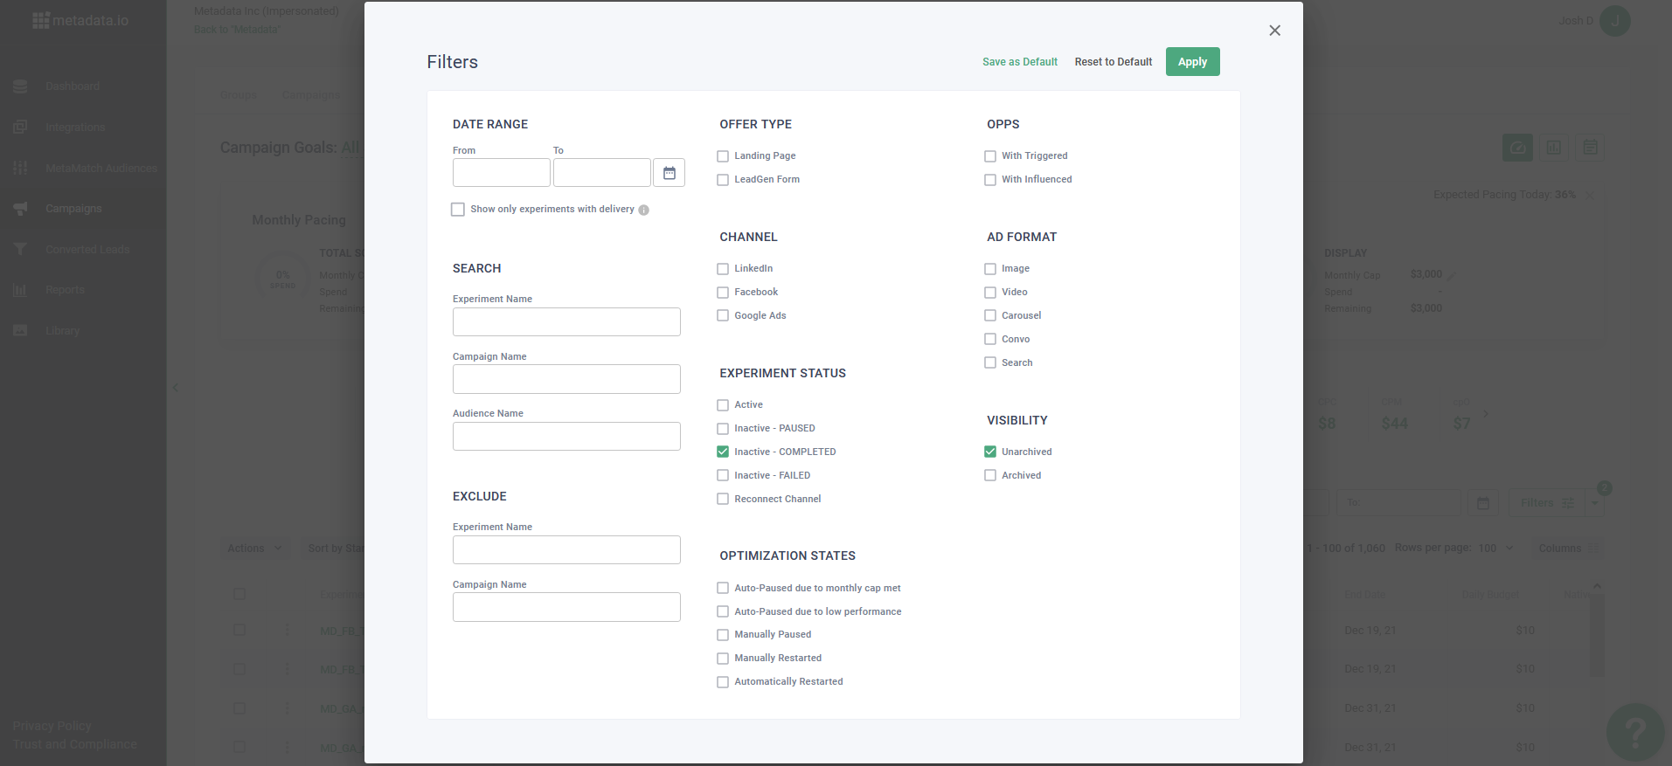
Task: Click the Dashboard sidebar icon
Action: (20, 86)
